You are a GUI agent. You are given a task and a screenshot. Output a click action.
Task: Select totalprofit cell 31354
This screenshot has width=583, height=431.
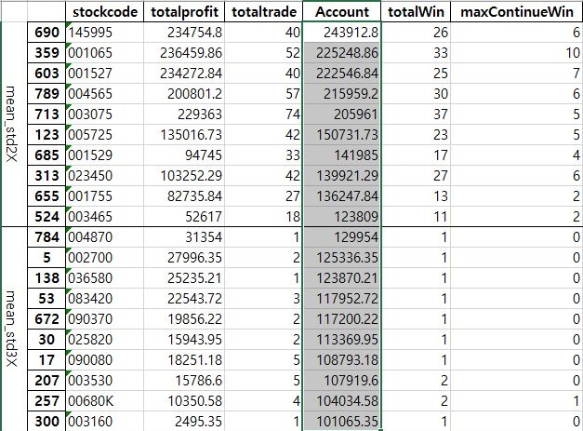pos(184,237)
